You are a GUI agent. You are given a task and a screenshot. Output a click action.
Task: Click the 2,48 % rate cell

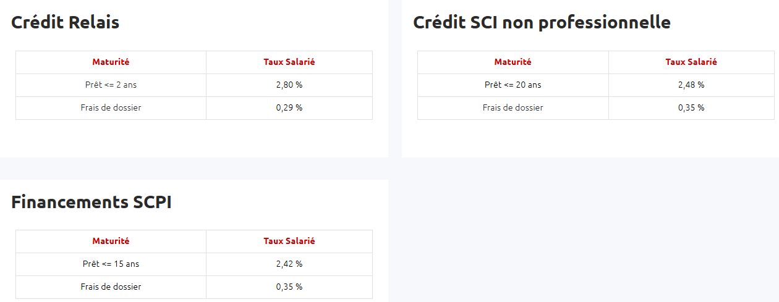[691, 85]
